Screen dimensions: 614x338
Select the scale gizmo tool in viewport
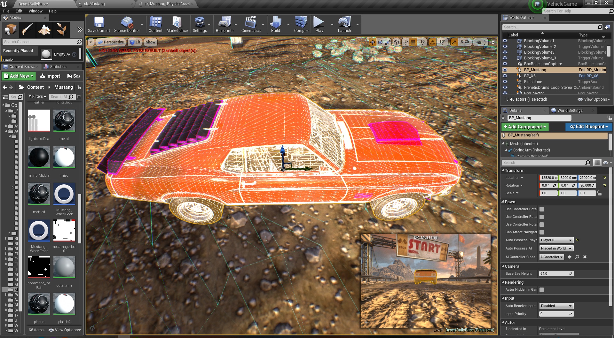(x=388, y=42)
